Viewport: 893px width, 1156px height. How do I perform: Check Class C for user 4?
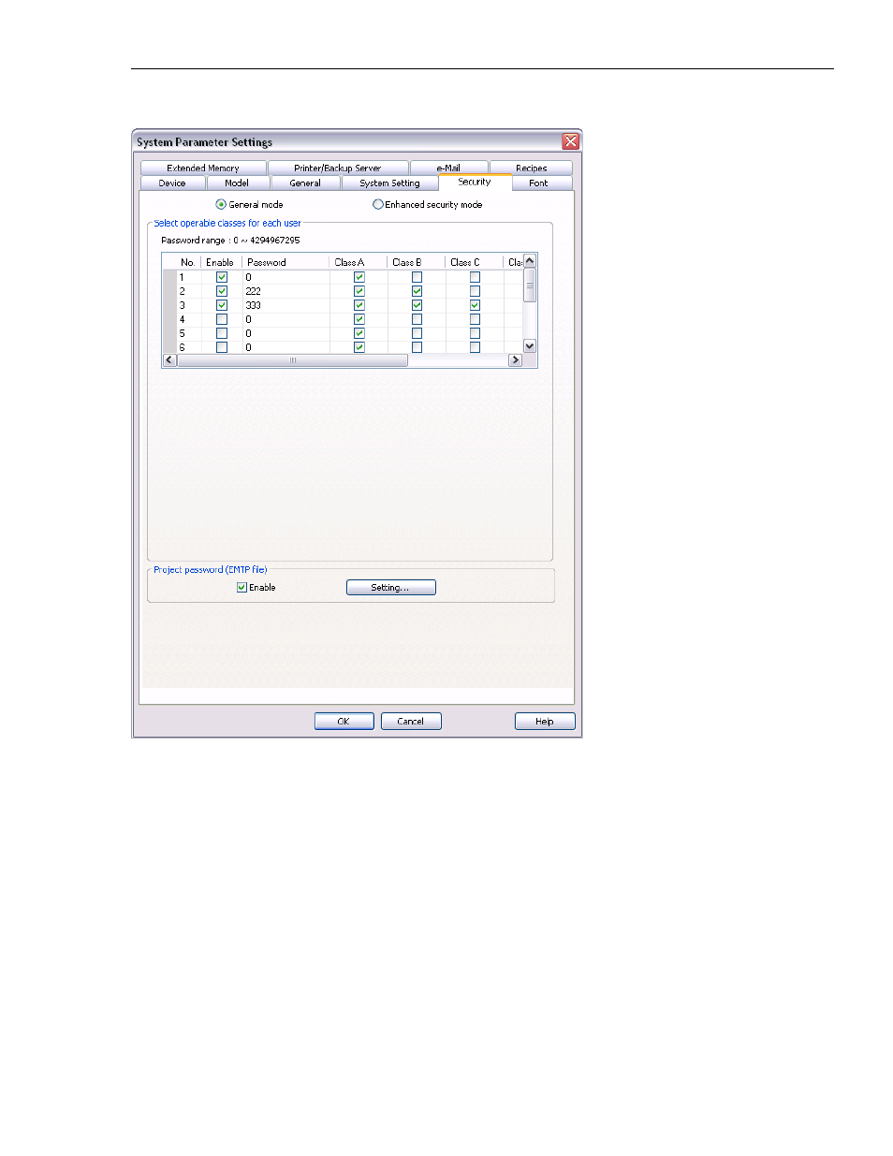(x=476, y=319)
